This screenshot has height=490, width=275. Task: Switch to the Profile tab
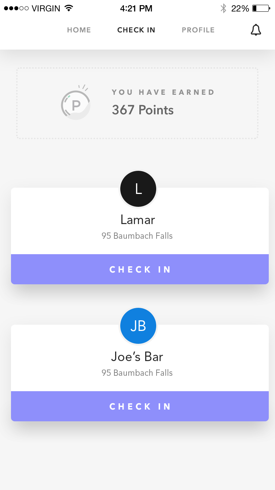[x=198, y=30]
